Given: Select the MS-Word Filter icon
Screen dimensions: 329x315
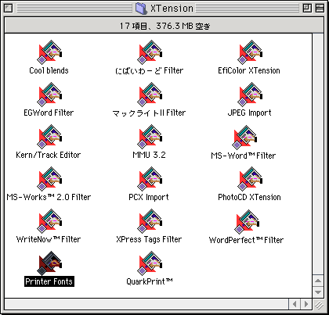Looking at the screenshot, I should (244, 137).
